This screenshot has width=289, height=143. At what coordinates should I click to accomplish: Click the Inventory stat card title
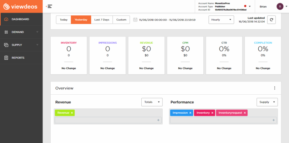69,43
